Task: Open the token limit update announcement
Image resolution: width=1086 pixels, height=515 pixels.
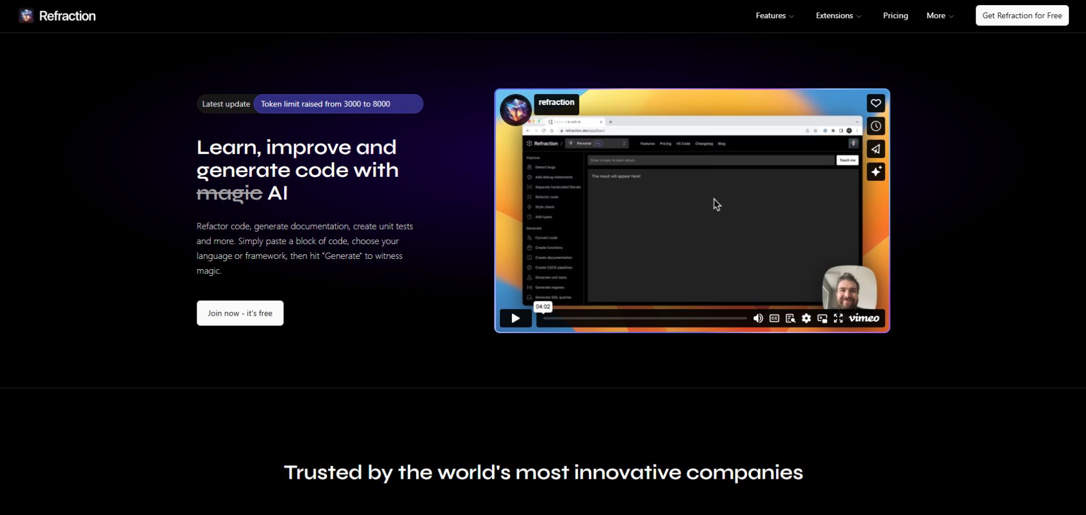Action: (x=338, y=104)
